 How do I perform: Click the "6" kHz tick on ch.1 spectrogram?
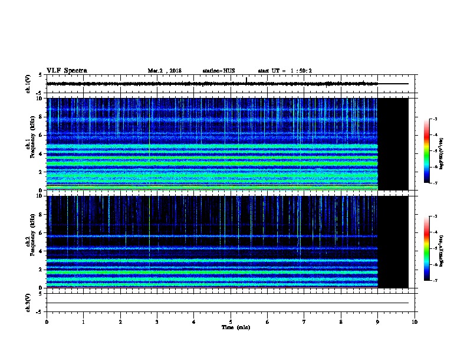coord(41,135)
